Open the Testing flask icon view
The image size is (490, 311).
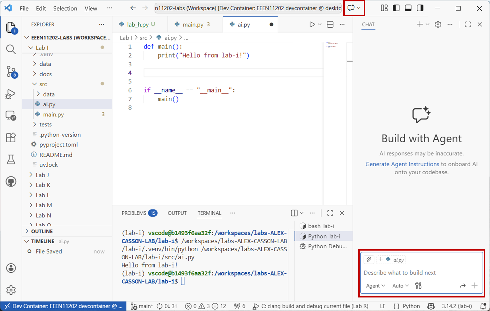coord(11,160)
